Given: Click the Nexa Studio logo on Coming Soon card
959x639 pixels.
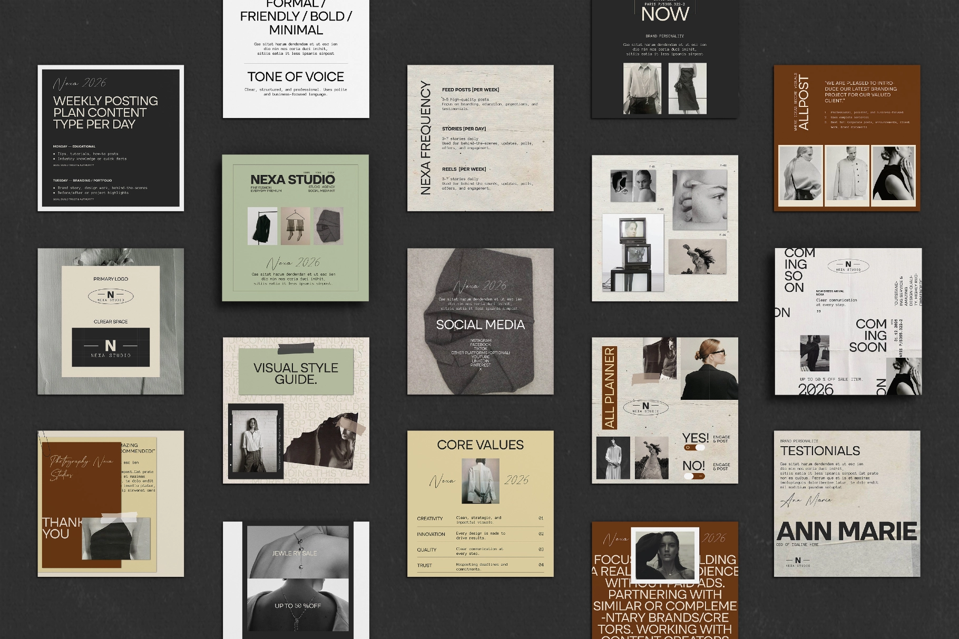Looking at the screenshot, I should (848, 266).
